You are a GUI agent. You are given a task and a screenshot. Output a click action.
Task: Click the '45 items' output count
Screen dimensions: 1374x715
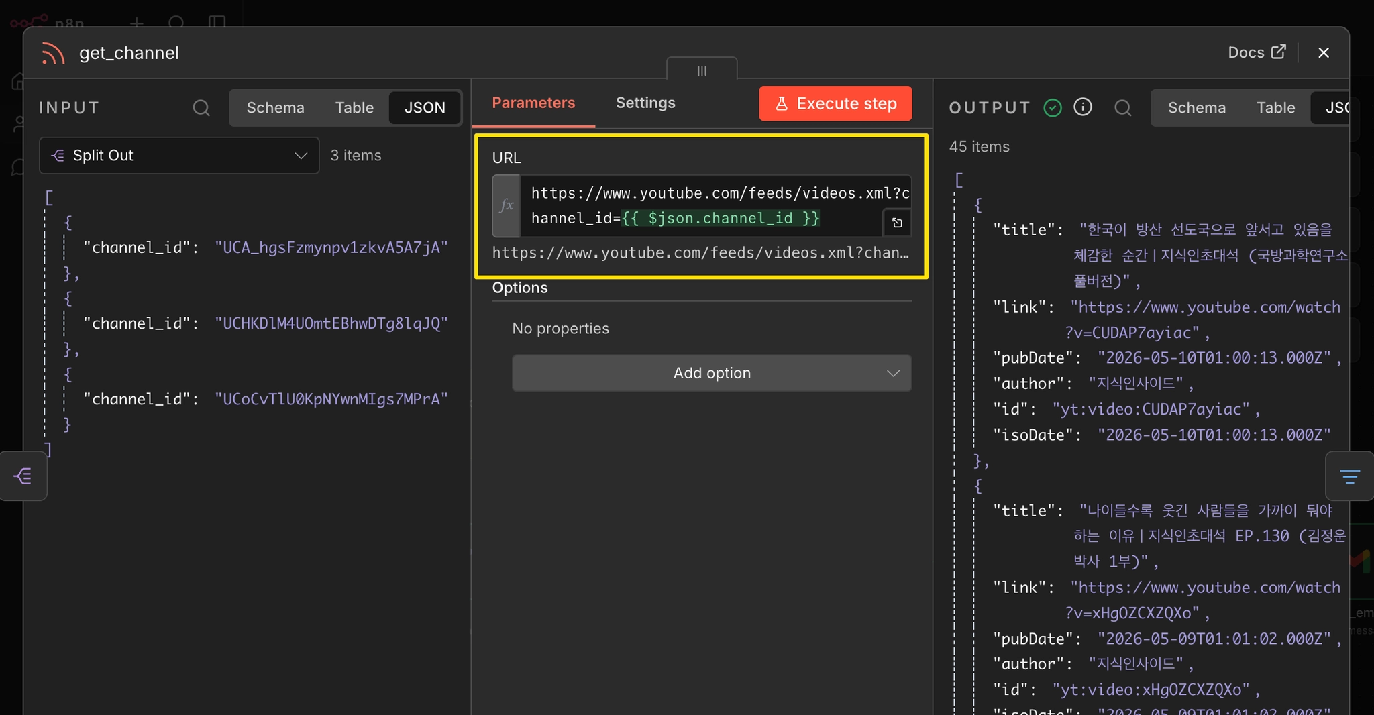[x=979, y=146]
